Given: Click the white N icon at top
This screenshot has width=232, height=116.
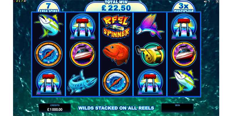Looking at the screenshot, I should (25, 1).
